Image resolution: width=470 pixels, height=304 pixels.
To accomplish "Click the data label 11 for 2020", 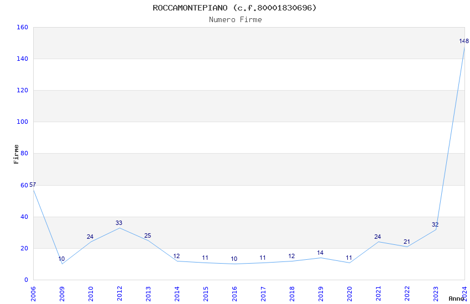I will coord(348,258).
